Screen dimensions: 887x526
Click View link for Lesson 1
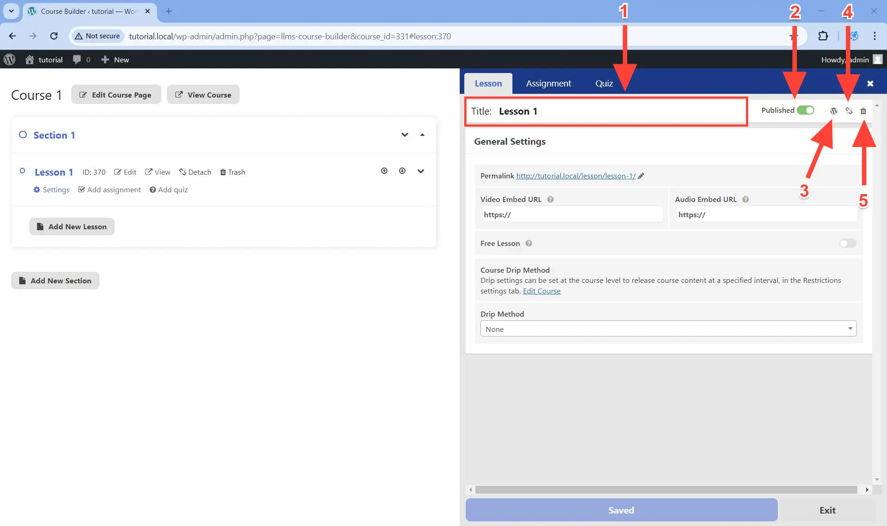tap(158, 172)
